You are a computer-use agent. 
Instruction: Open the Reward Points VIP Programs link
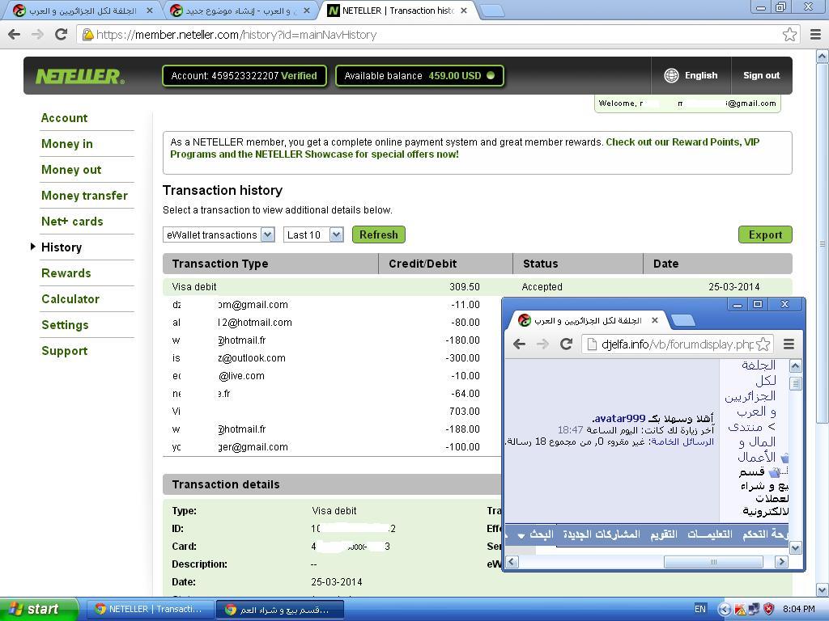point(465,148)
